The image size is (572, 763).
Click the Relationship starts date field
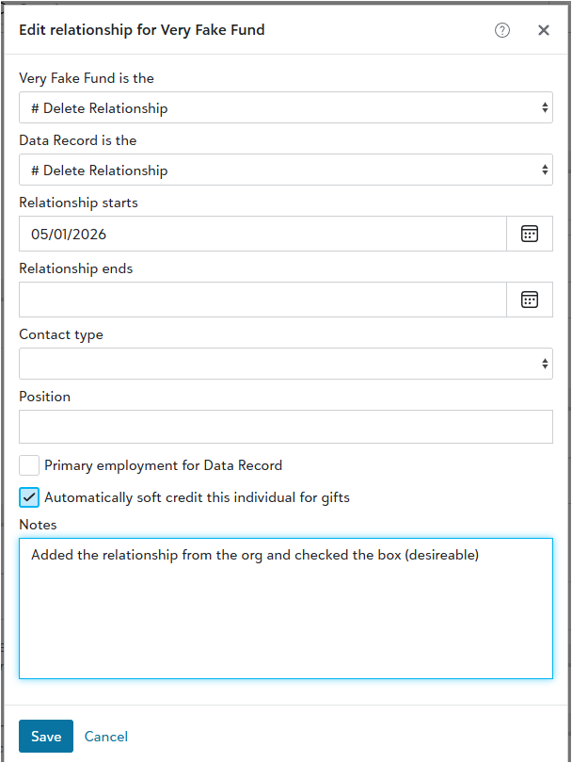coord(262,234)
